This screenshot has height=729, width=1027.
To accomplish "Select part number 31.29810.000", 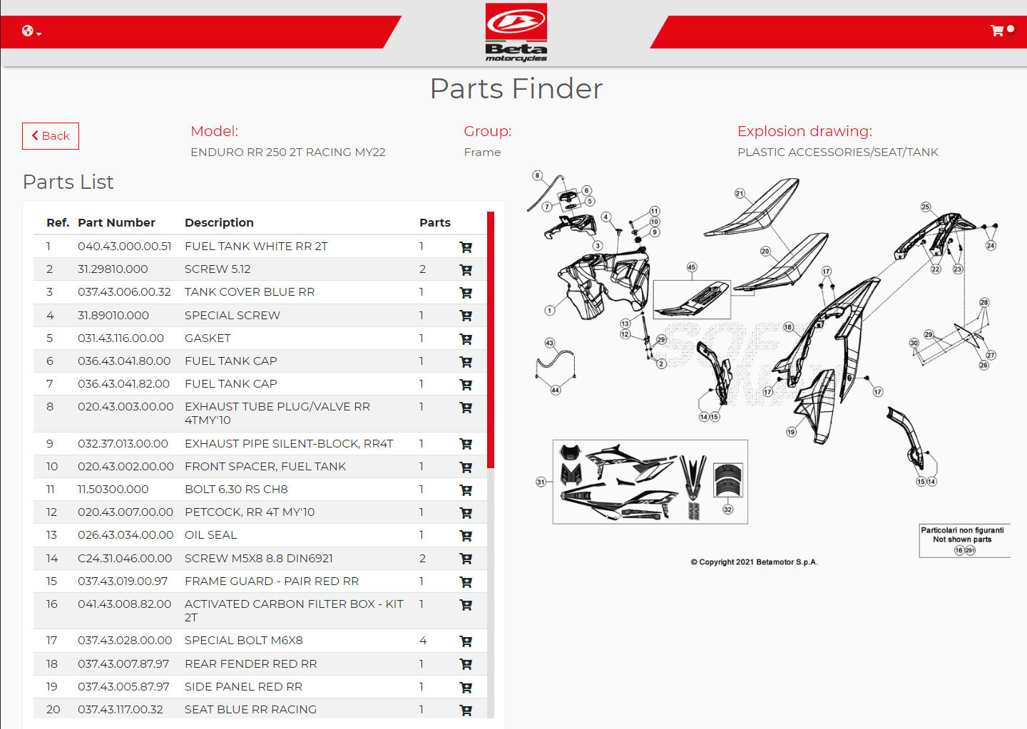I will (x=113, y=269).
